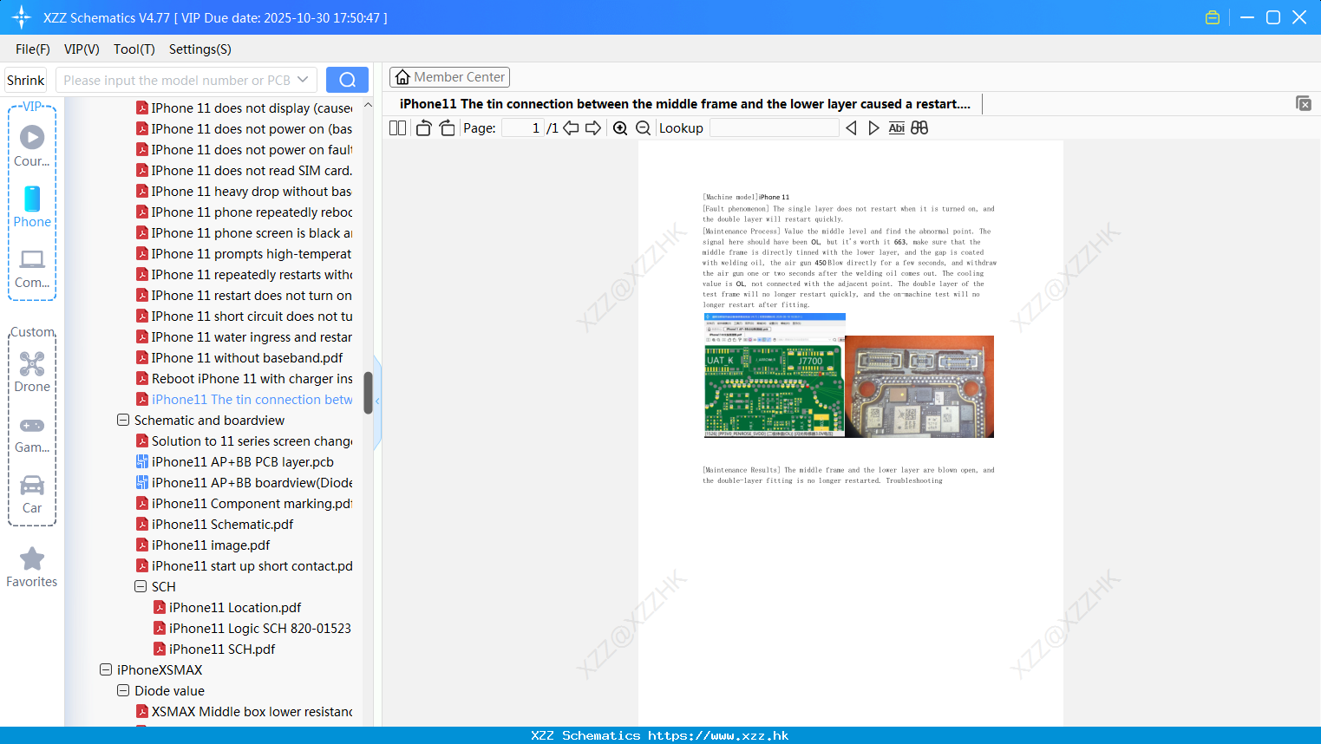Toggle whole-word match Abi icon

click(x=896, y=128)
